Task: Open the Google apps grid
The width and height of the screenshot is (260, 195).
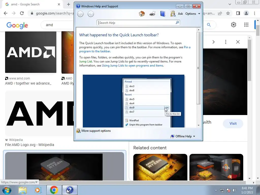Action: [246, 25]
